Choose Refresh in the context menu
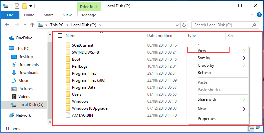 click(217, 73)
